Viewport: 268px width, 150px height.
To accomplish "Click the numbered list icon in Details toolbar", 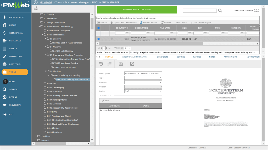I will (x=110, y=64).
